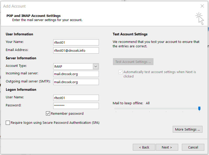Click the Password input field
Viewport: 209px width, 155px height.
(76, 106)
